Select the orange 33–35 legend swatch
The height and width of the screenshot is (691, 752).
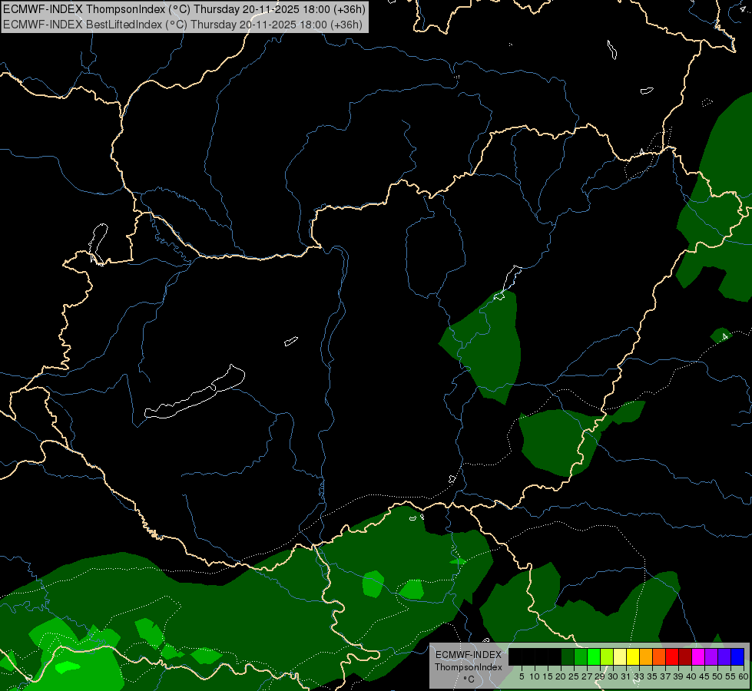646,656
